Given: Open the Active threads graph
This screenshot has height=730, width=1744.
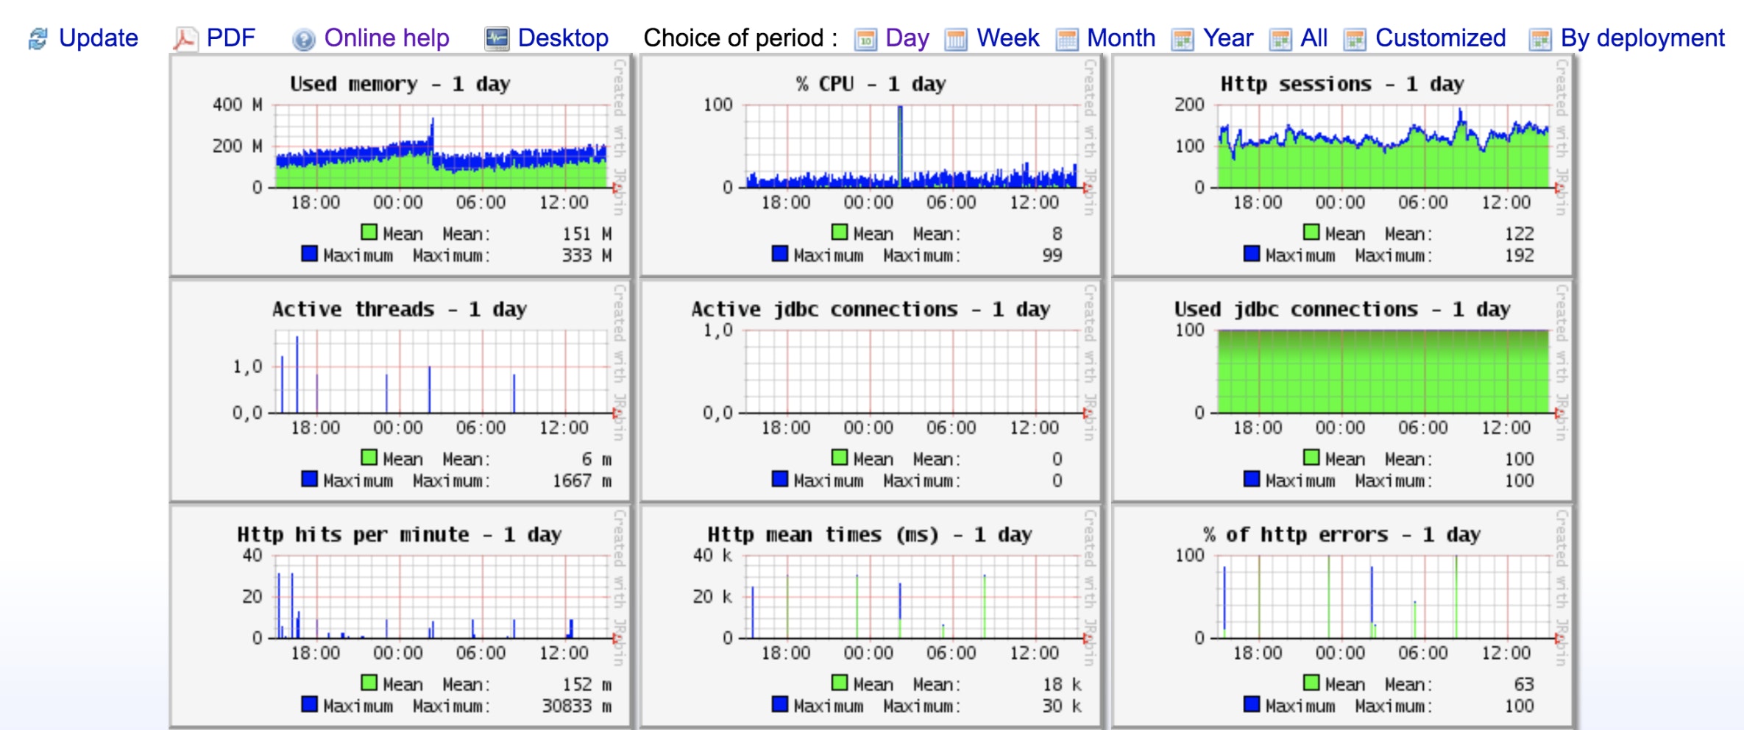Looking at the screenshot, I should pyautogui.click(x=400, y=391).
